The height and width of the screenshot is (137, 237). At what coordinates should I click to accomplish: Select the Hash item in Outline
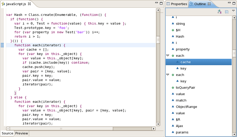[x=180, y=36]
